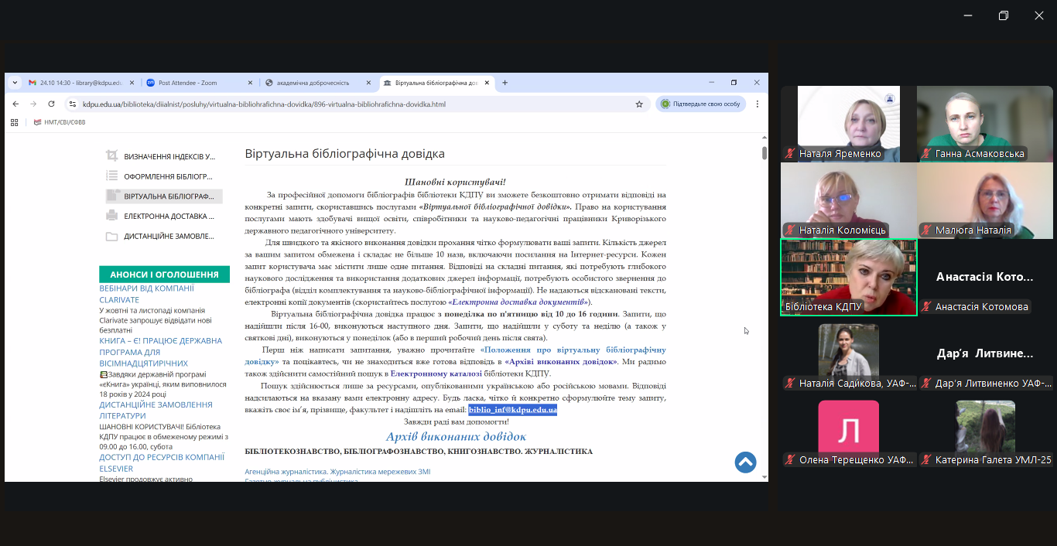Viewport: 1057px width, 546px height.
Task: Open the «Архіві виконаних довідок» link
Action: tap(561, 361)
